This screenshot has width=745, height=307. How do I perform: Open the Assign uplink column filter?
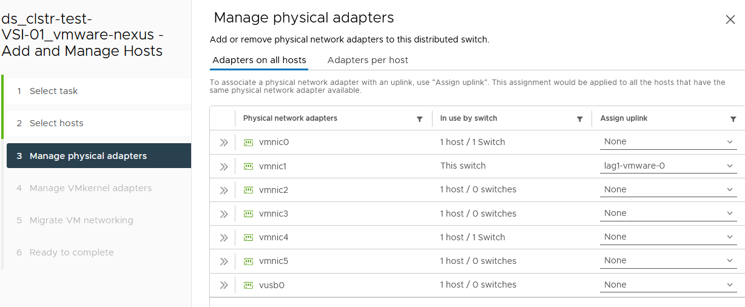[733, 119]
